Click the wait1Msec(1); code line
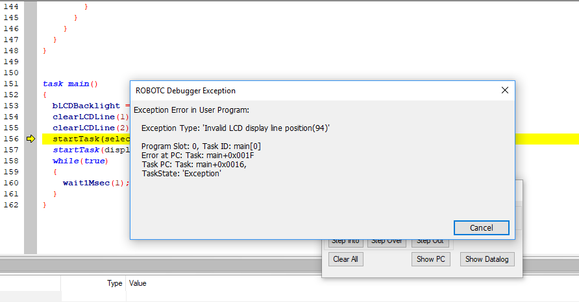Viewport: 579px width, 302px height. coord(96,183)
